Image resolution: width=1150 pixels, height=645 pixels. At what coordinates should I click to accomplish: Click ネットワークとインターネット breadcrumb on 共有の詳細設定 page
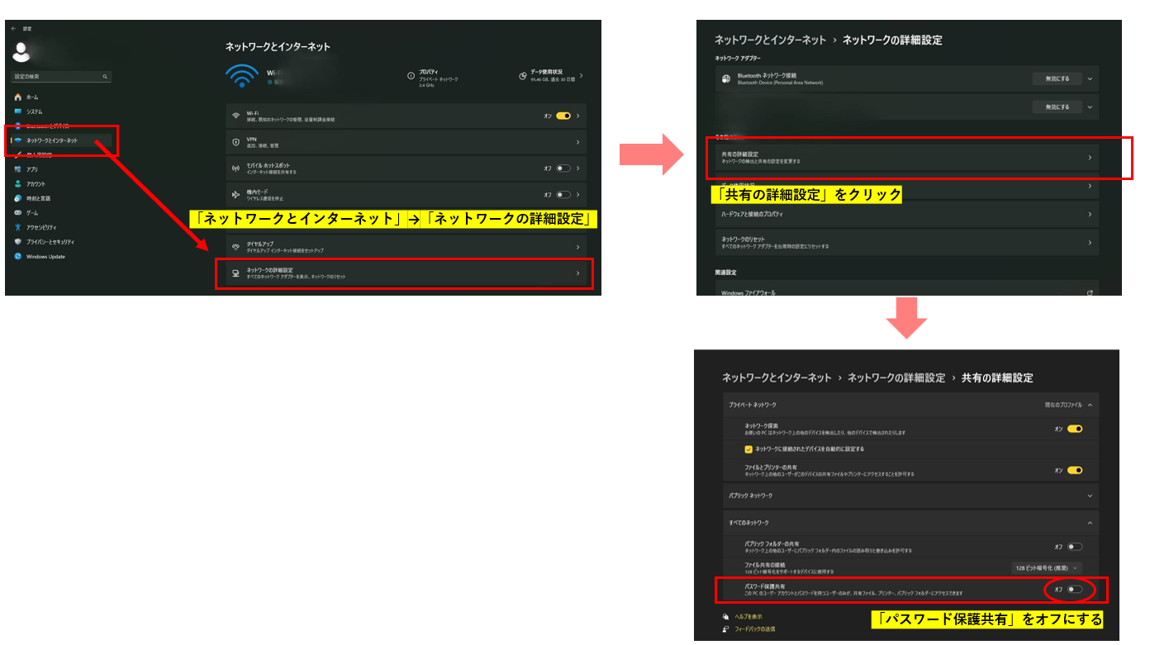[777, 377]
